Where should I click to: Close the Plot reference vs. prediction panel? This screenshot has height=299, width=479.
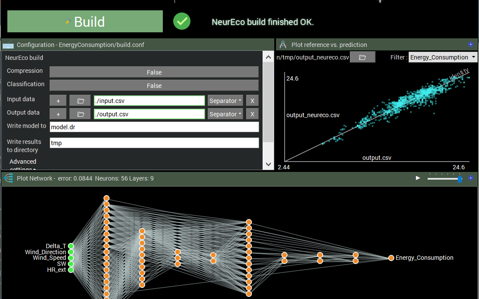tap(471, 44)
